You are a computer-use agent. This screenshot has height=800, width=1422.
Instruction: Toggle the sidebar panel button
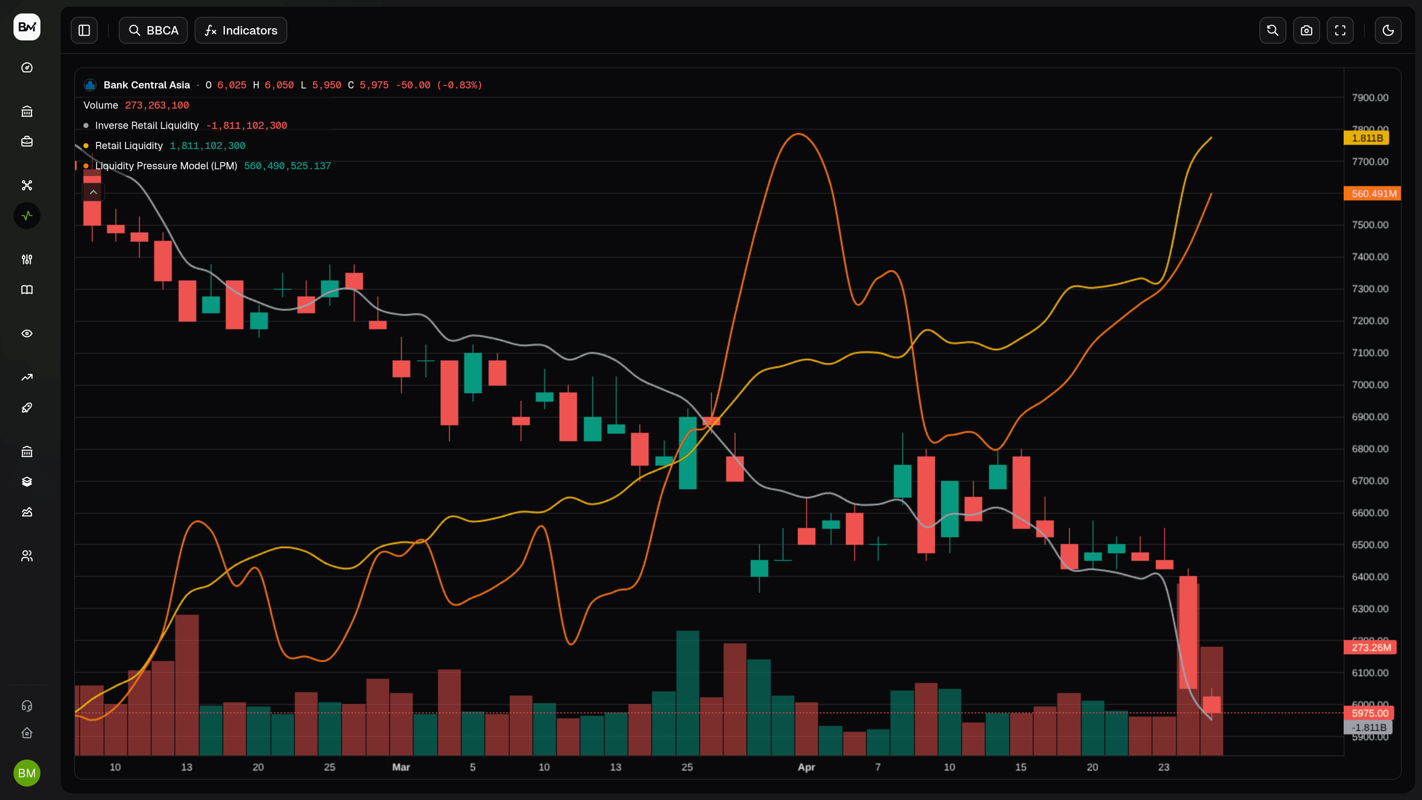[x=85, y=30]
